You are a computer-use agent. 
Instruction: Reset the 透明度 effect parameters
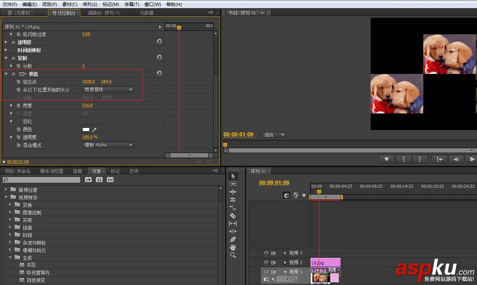click(x=159, y=41)
